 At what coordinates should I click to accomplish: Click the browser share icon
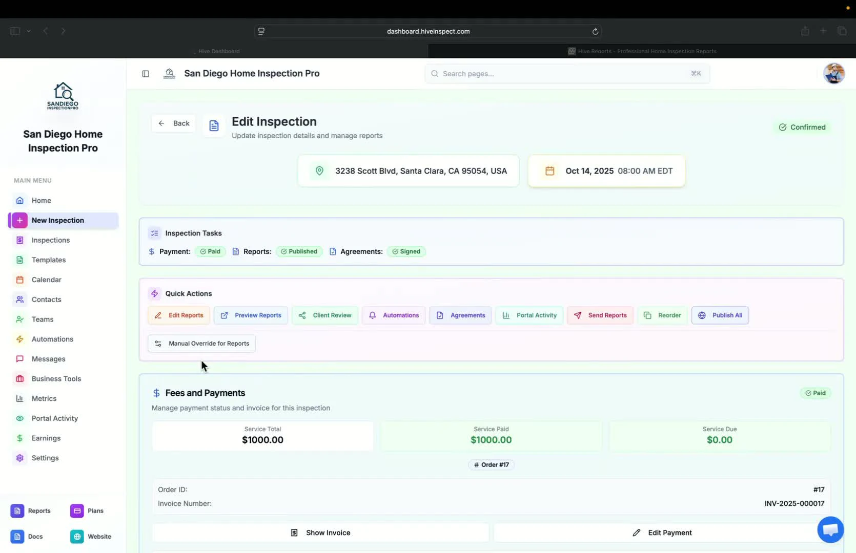click(805, 31)
